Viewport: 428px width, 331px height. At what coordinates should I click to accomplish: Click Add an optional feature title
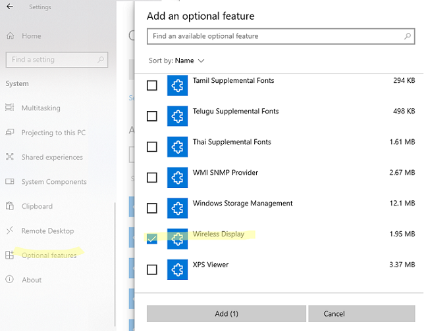point(201,16)
